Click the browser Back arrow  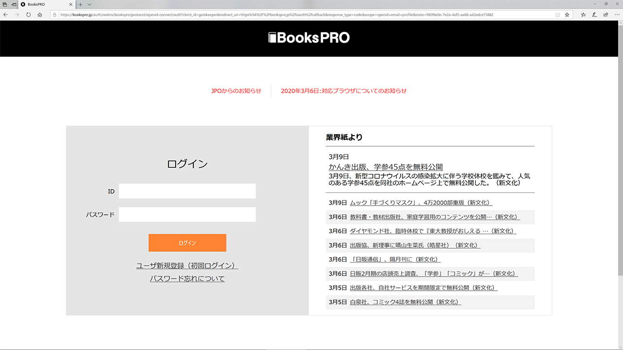[x=5, y=15]
